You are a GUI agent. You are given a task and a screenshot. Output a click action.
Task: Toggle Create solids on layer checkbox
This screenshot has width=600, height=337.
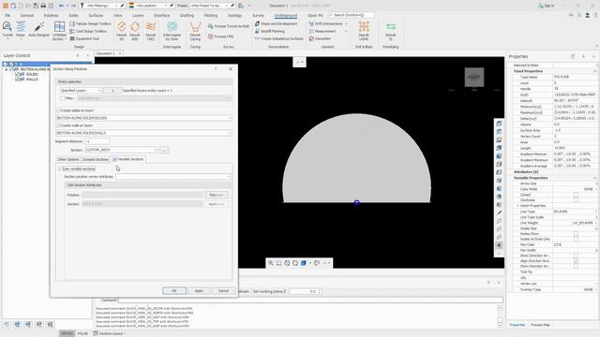57,110
